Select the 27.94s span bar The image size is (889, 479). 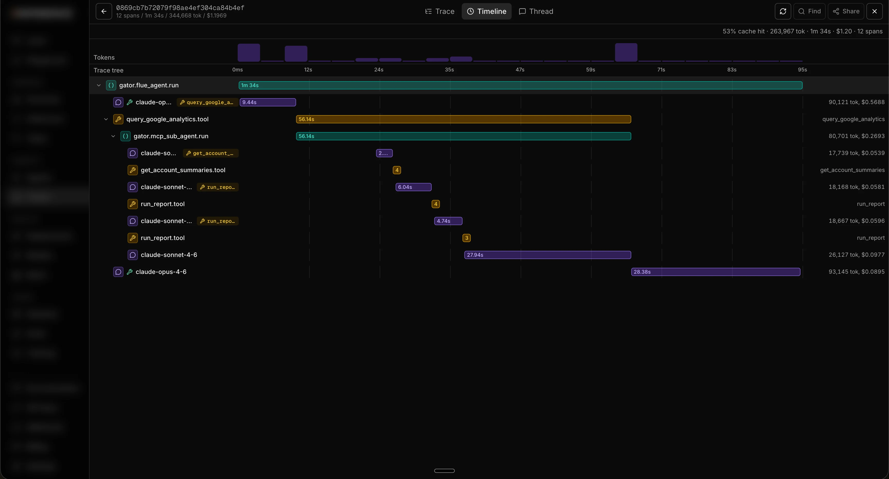[x=548, y=255]
